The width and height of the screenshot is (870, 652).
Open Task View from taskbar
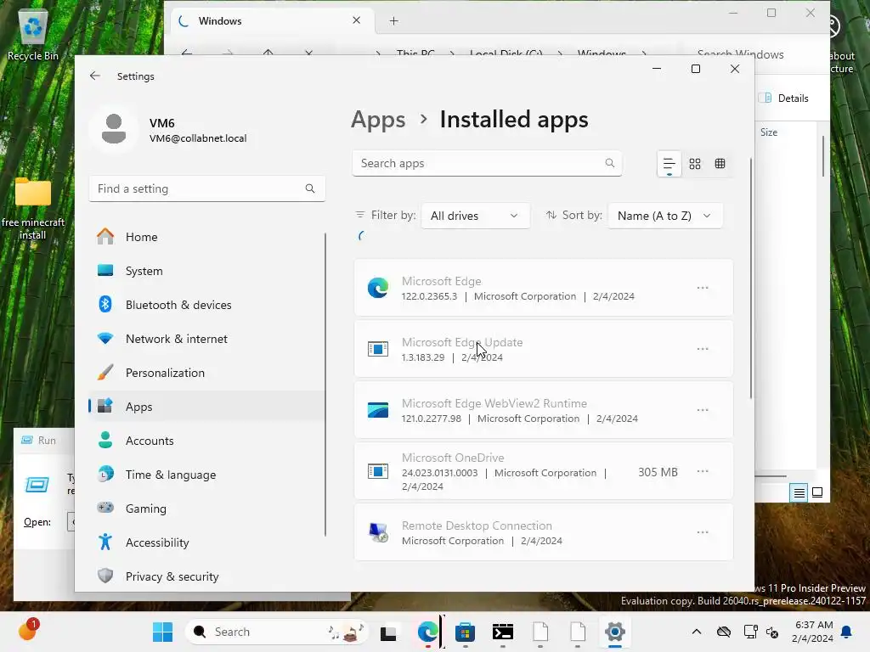[388, 632]
